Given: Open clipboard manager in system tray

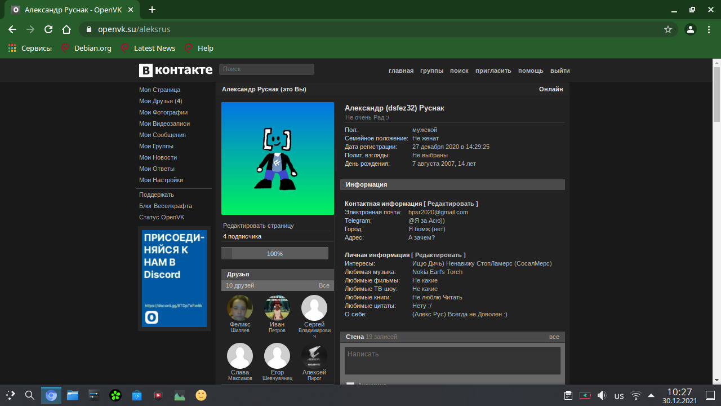Looking at the screenshot, I should coord(569,395).
